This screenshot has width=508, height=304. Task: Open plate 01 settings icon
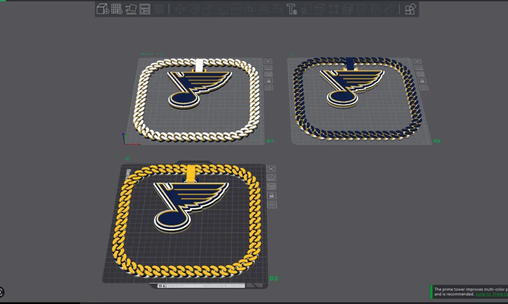click(x=269, y=88)
